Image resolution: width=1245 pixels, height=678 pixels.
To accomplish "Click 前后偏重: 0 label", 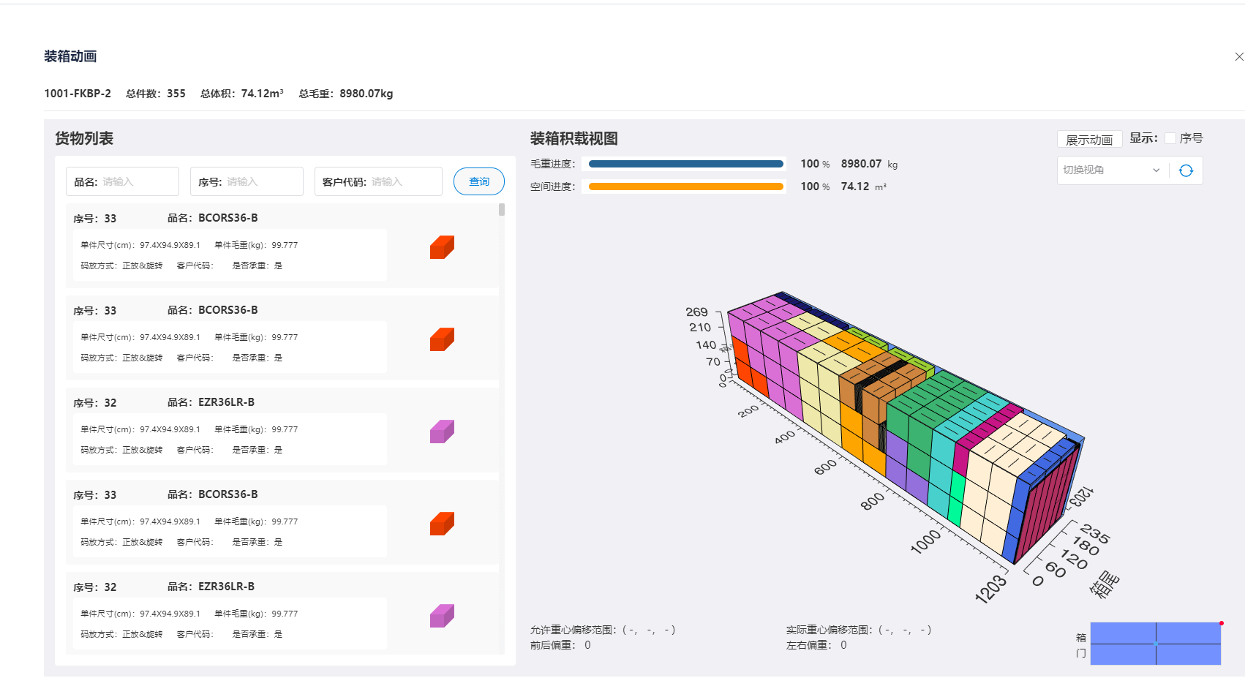I will pos(560,645).
